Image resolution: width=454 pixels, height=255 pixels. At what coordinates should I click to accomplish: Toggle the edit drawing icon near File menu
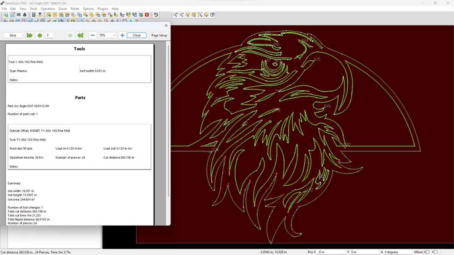click(x=12, y=14)
